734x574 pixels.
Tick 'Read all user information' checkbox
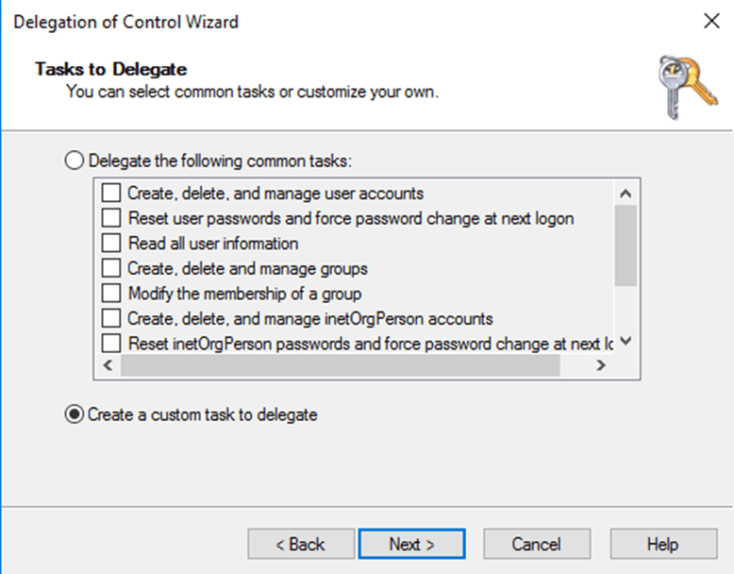point(111,243)
